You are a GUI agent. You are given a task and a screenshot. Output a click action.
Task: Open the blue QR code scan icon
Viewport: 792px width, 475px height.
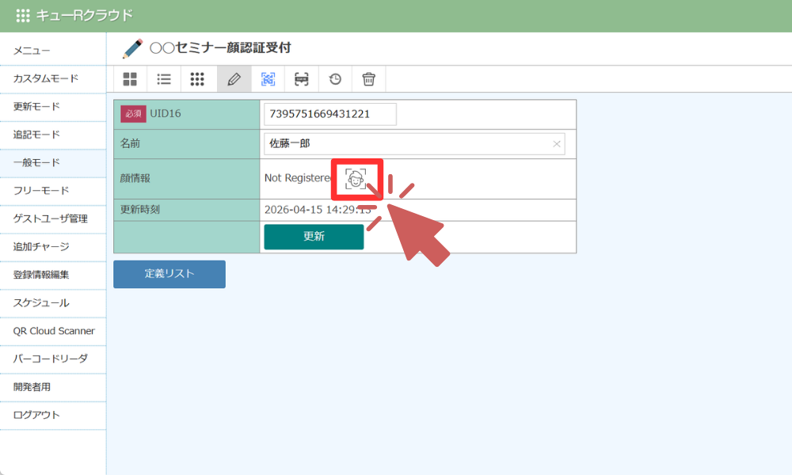click(x=268, y=79)
